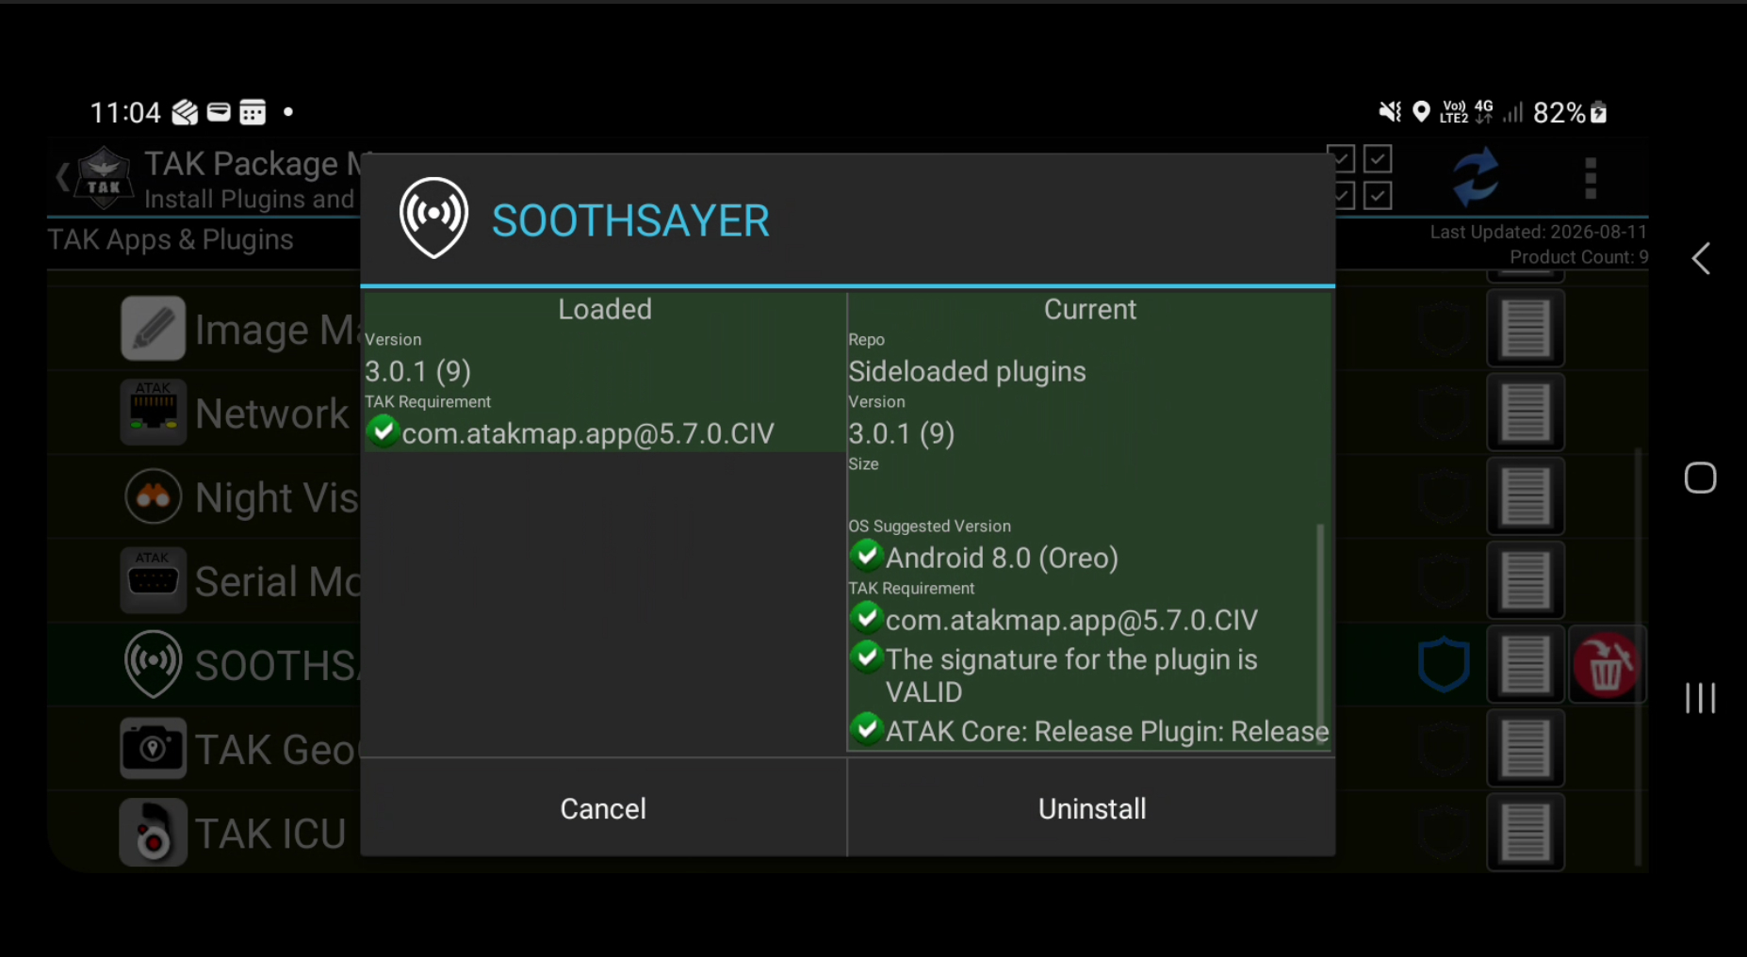Viewport: 1747px width, 957px height.
Task: Open details list icon for TAK ICU row
Action: (1526, 833)
